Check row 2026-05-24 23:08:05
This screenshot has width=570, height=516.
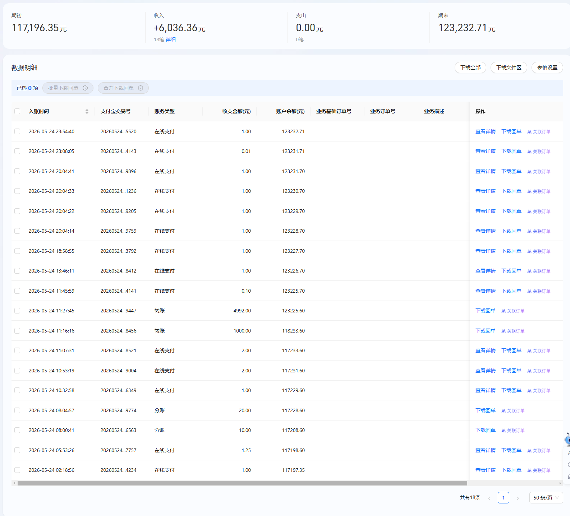[17, 151]
